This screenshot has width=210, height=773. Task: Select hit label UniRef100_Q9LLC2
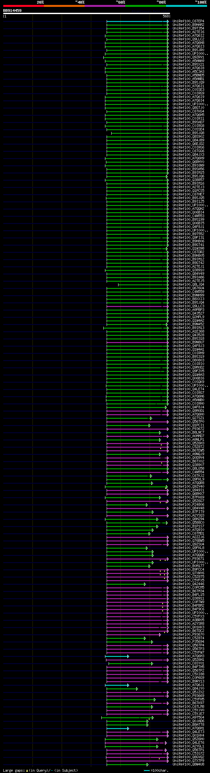click(188, 39)
